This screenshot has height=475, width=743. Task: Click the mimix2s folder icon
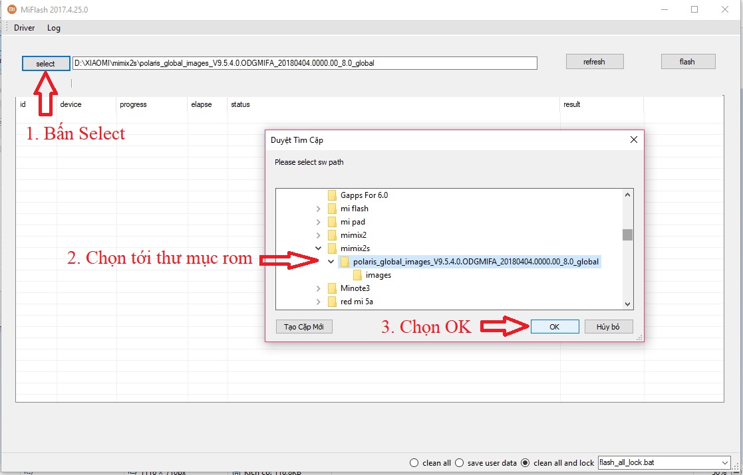(x=332, y=248)
